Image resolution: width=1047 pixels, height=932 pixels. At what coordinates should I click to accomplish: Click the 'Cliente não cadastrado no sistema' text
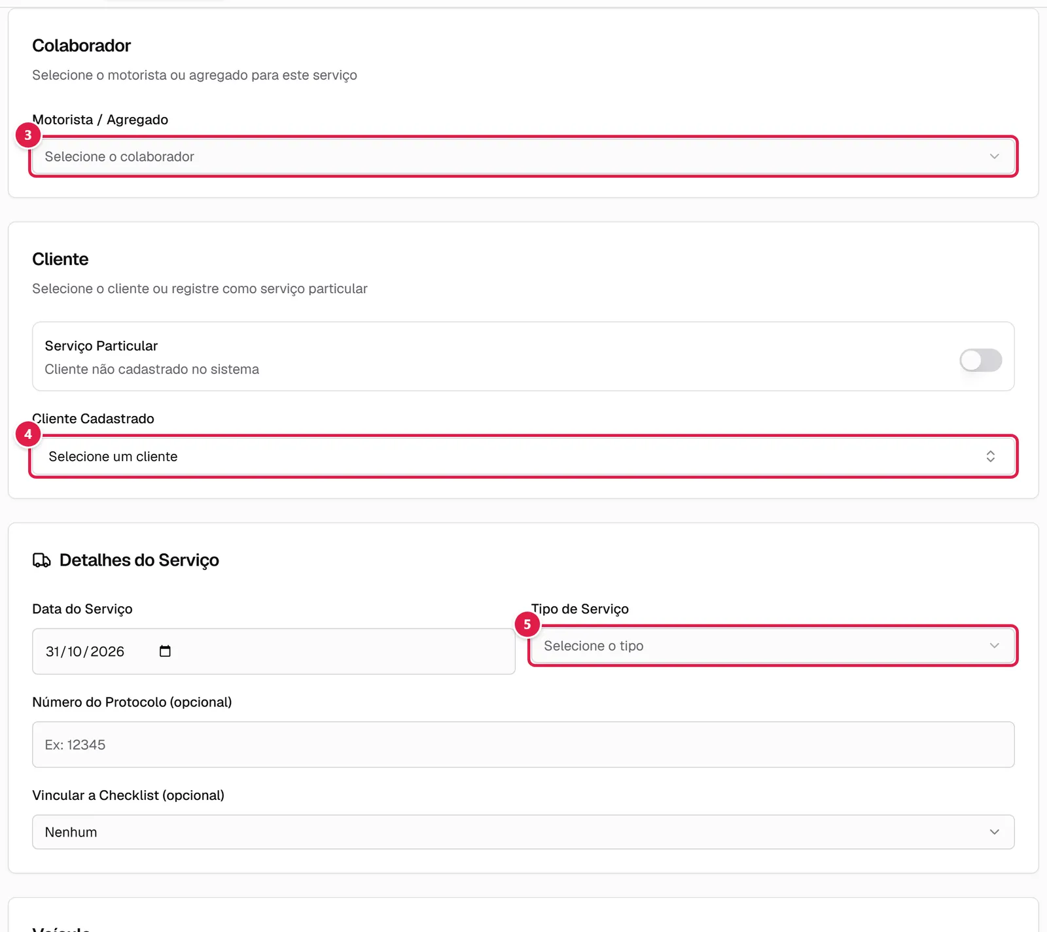click(x=152, y=370)
